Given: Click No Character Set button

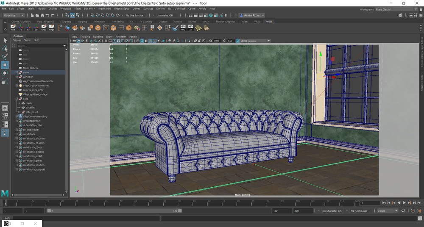Looking at the screenshot, I should (x=332, y=211).
